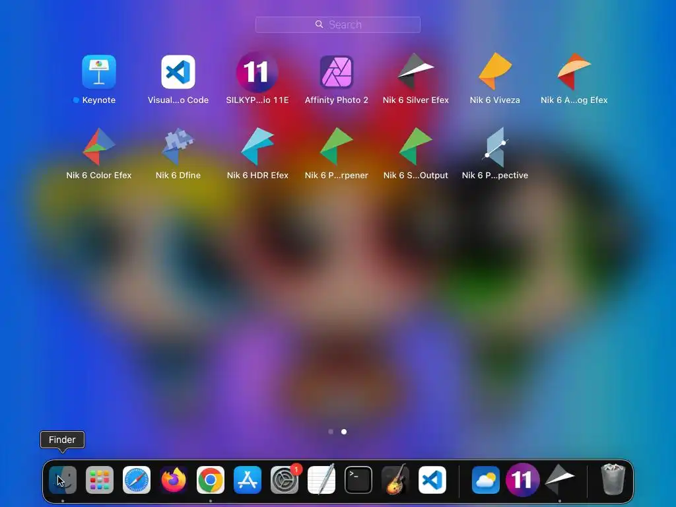Launch Affinity Photo 2
Image resolution: width=676 pixels, height=507 pixels.
click(x=337, y=72)
